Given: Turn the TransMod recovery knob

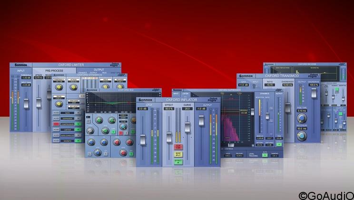Looking at the screenshot, I should (x=302, y=136).
